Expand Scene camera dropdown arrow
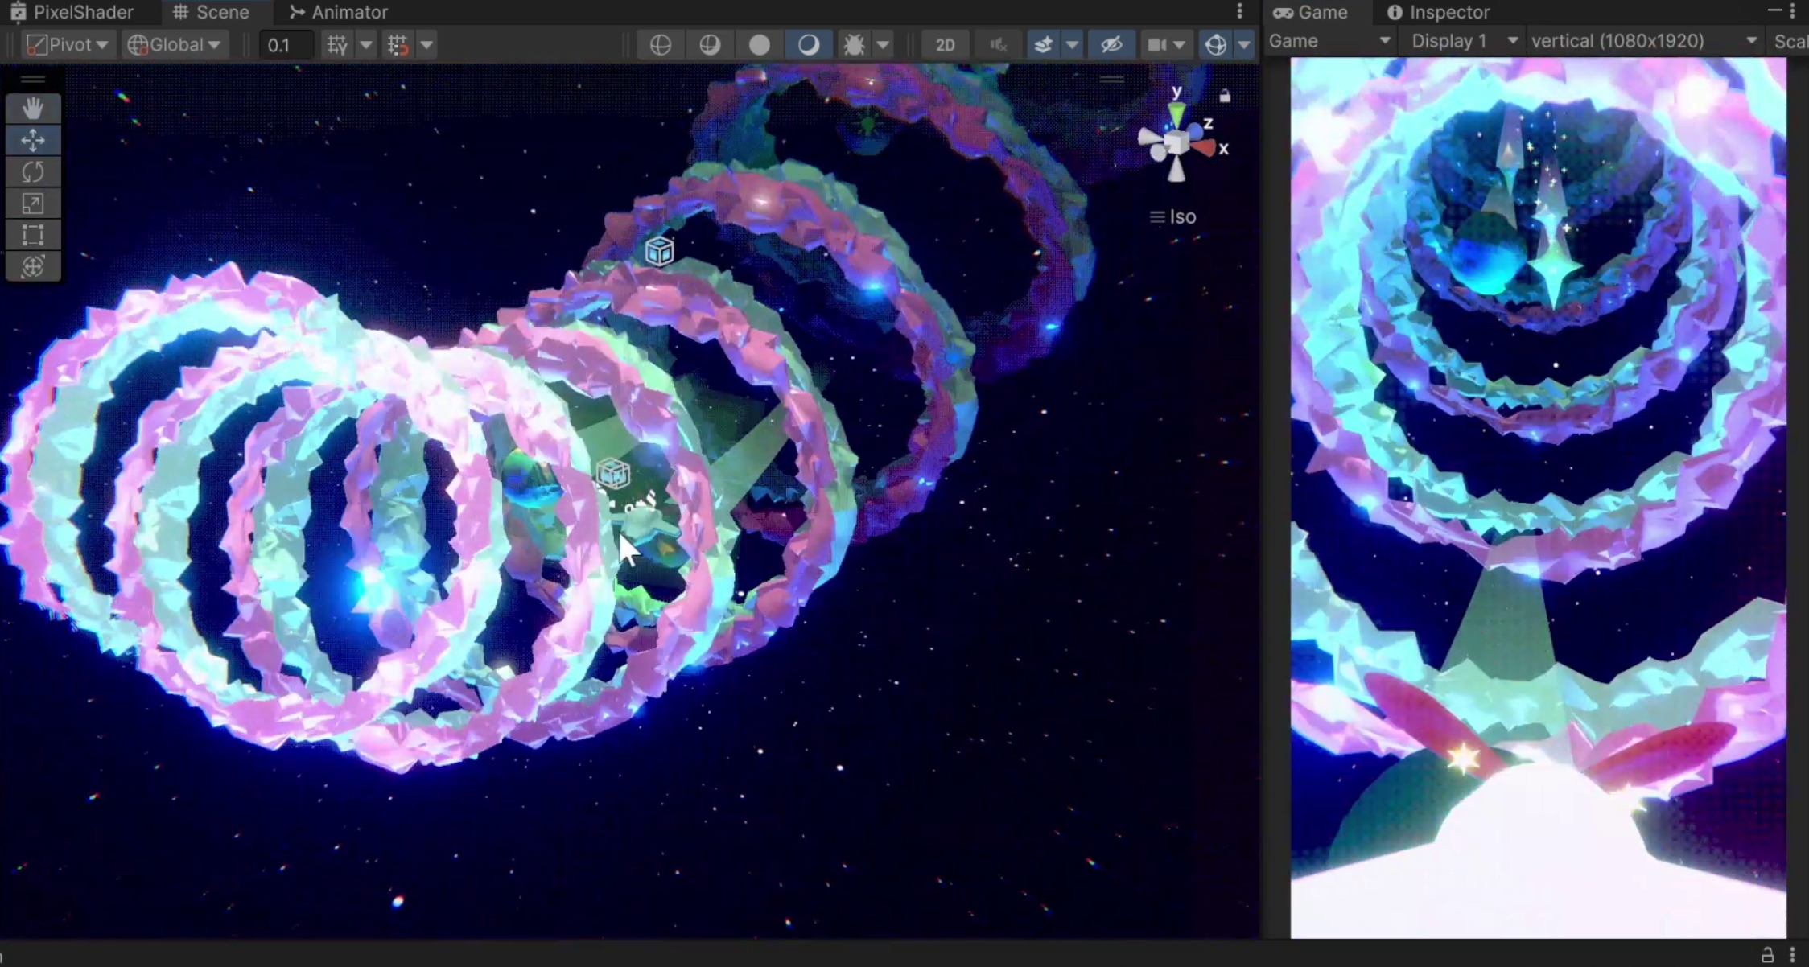This screenshot has height=967, width=1809. coord(1179,44)
